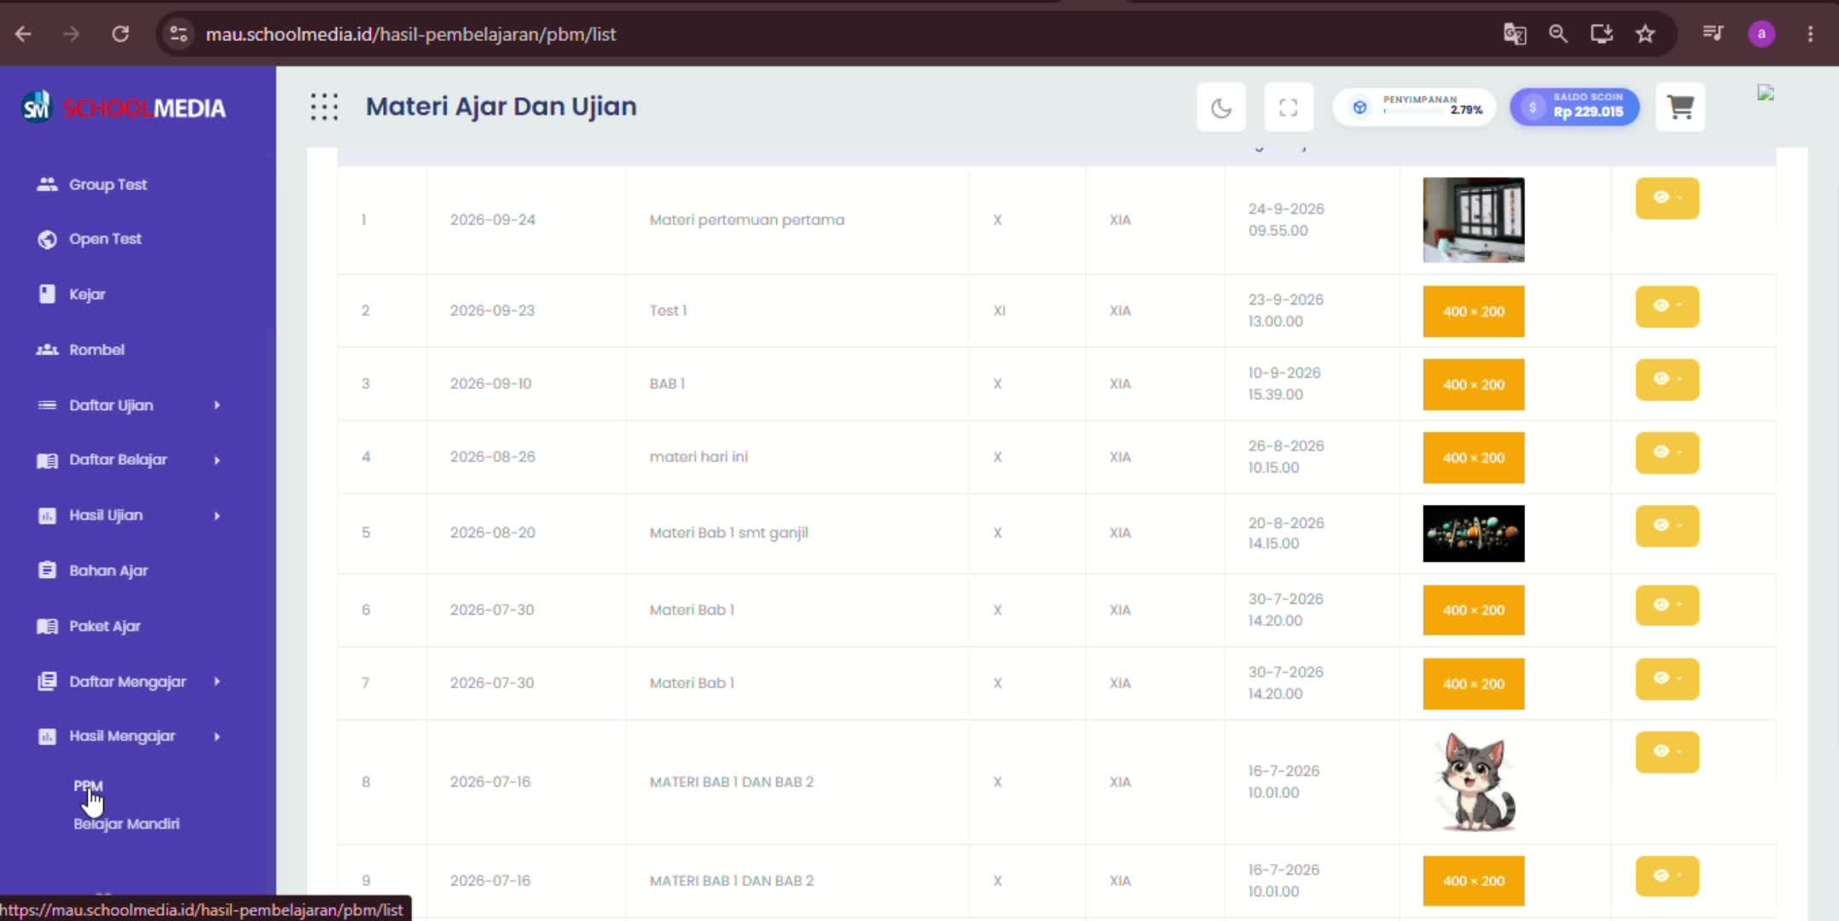The height and width of the screenshot is (921, 1839).
Task: Open eye action dropdown for row number 8
Action: coord(1667,752)
